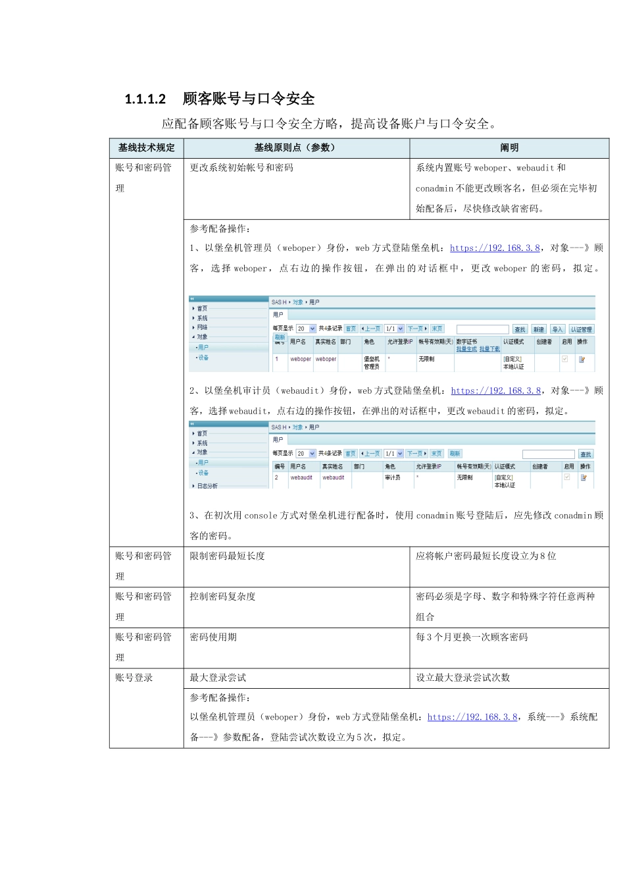This screenshot has height=885, width=625.
Task: Open the per-page 20 dropdown in the weboper screenshot
Action: pos(306,329)
